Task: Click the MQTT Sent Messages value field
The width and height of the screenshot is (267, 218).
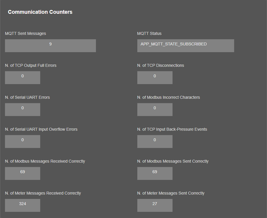Action: [x=50, y=46]
